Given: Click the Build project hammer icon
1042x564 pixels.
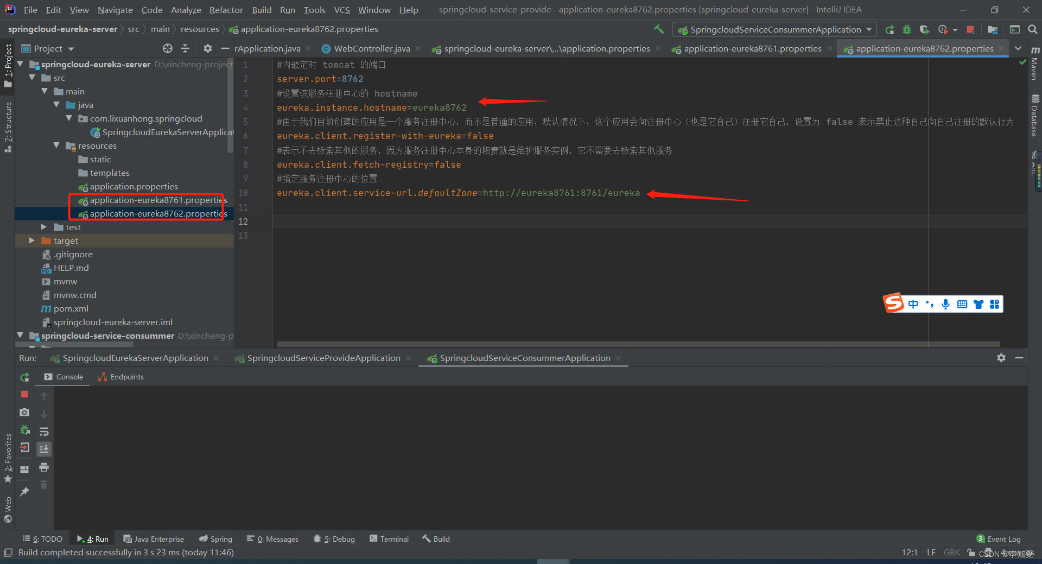Looking at the screenshot, I should coord(659,29).
